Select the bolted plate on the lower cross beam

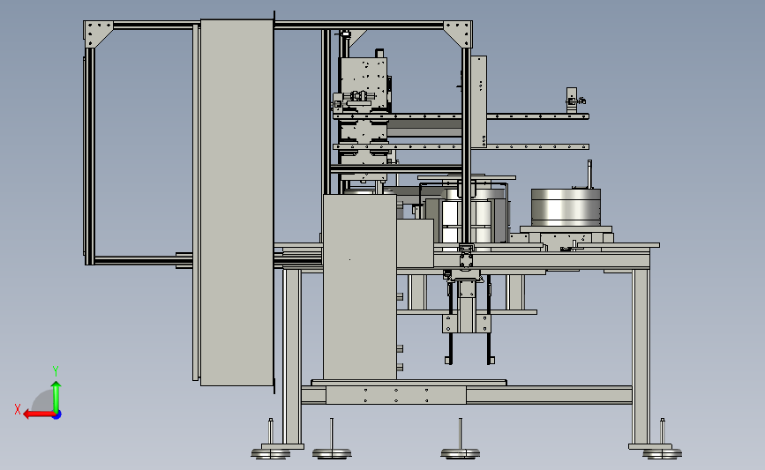tap(395, 395)
